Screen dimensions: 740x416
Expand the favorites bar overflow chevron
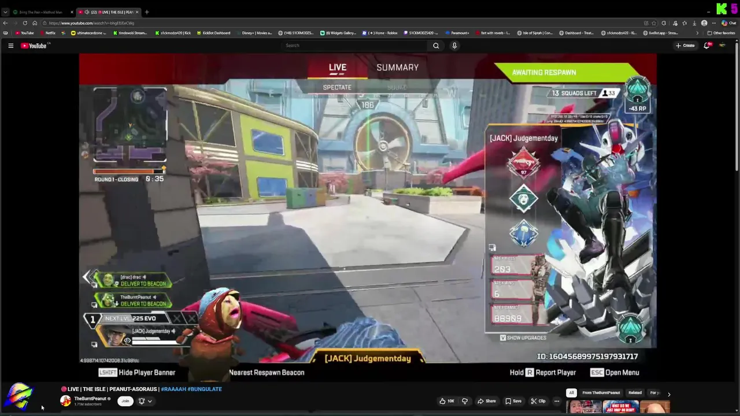(697, 33)
